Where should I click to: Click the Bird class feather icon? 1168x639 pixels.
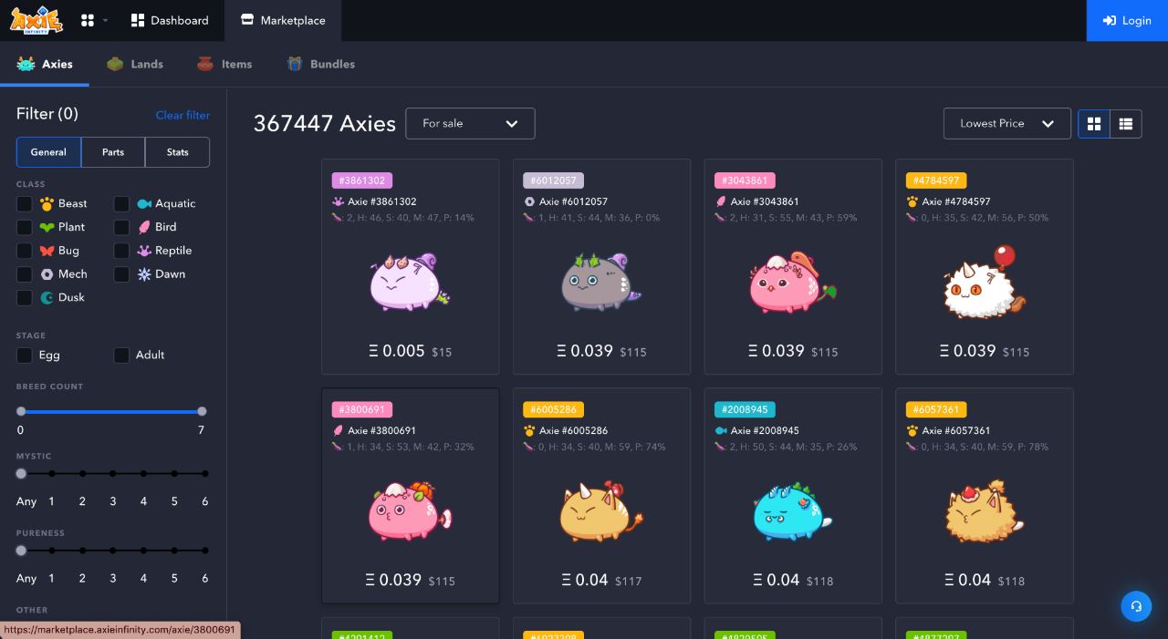click(144, 227)
